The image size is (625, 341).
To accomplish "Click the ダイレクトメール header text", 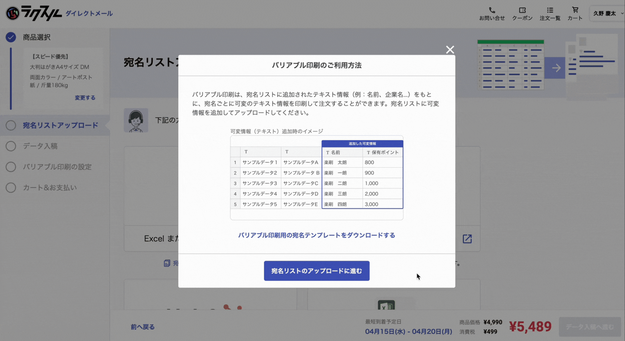I will pyautogui.click(x=89, y=14).
